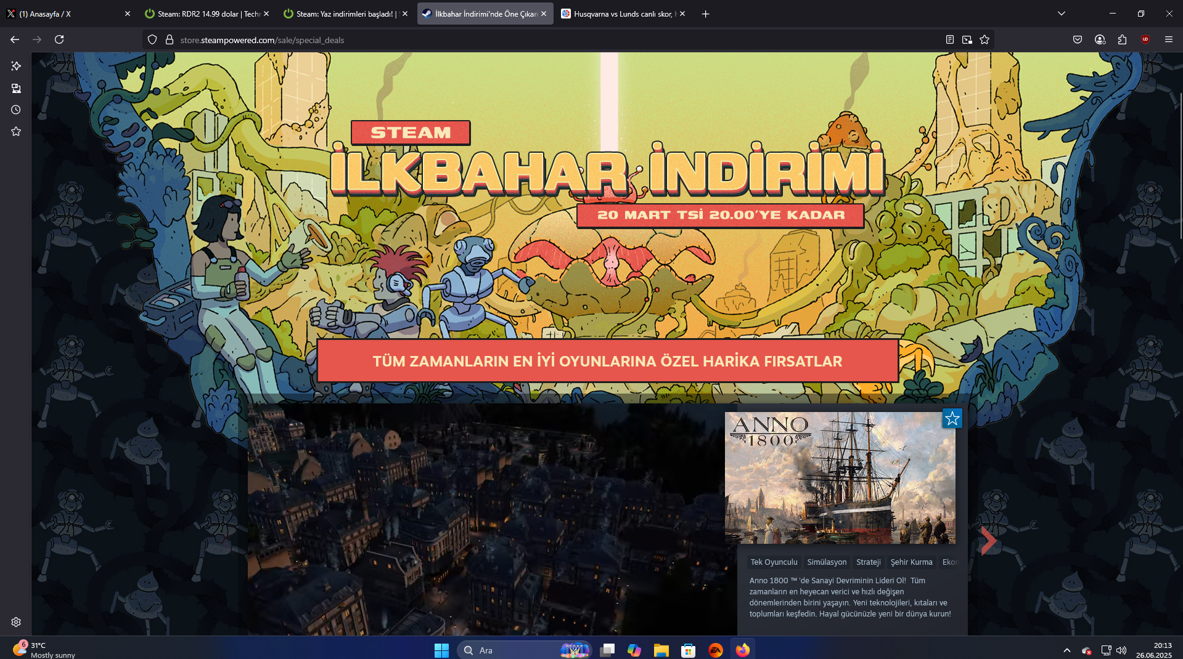
Task: Close the Husqvarna vs Lunds tab
Action: pyautogui.click(x=682, y=14)
